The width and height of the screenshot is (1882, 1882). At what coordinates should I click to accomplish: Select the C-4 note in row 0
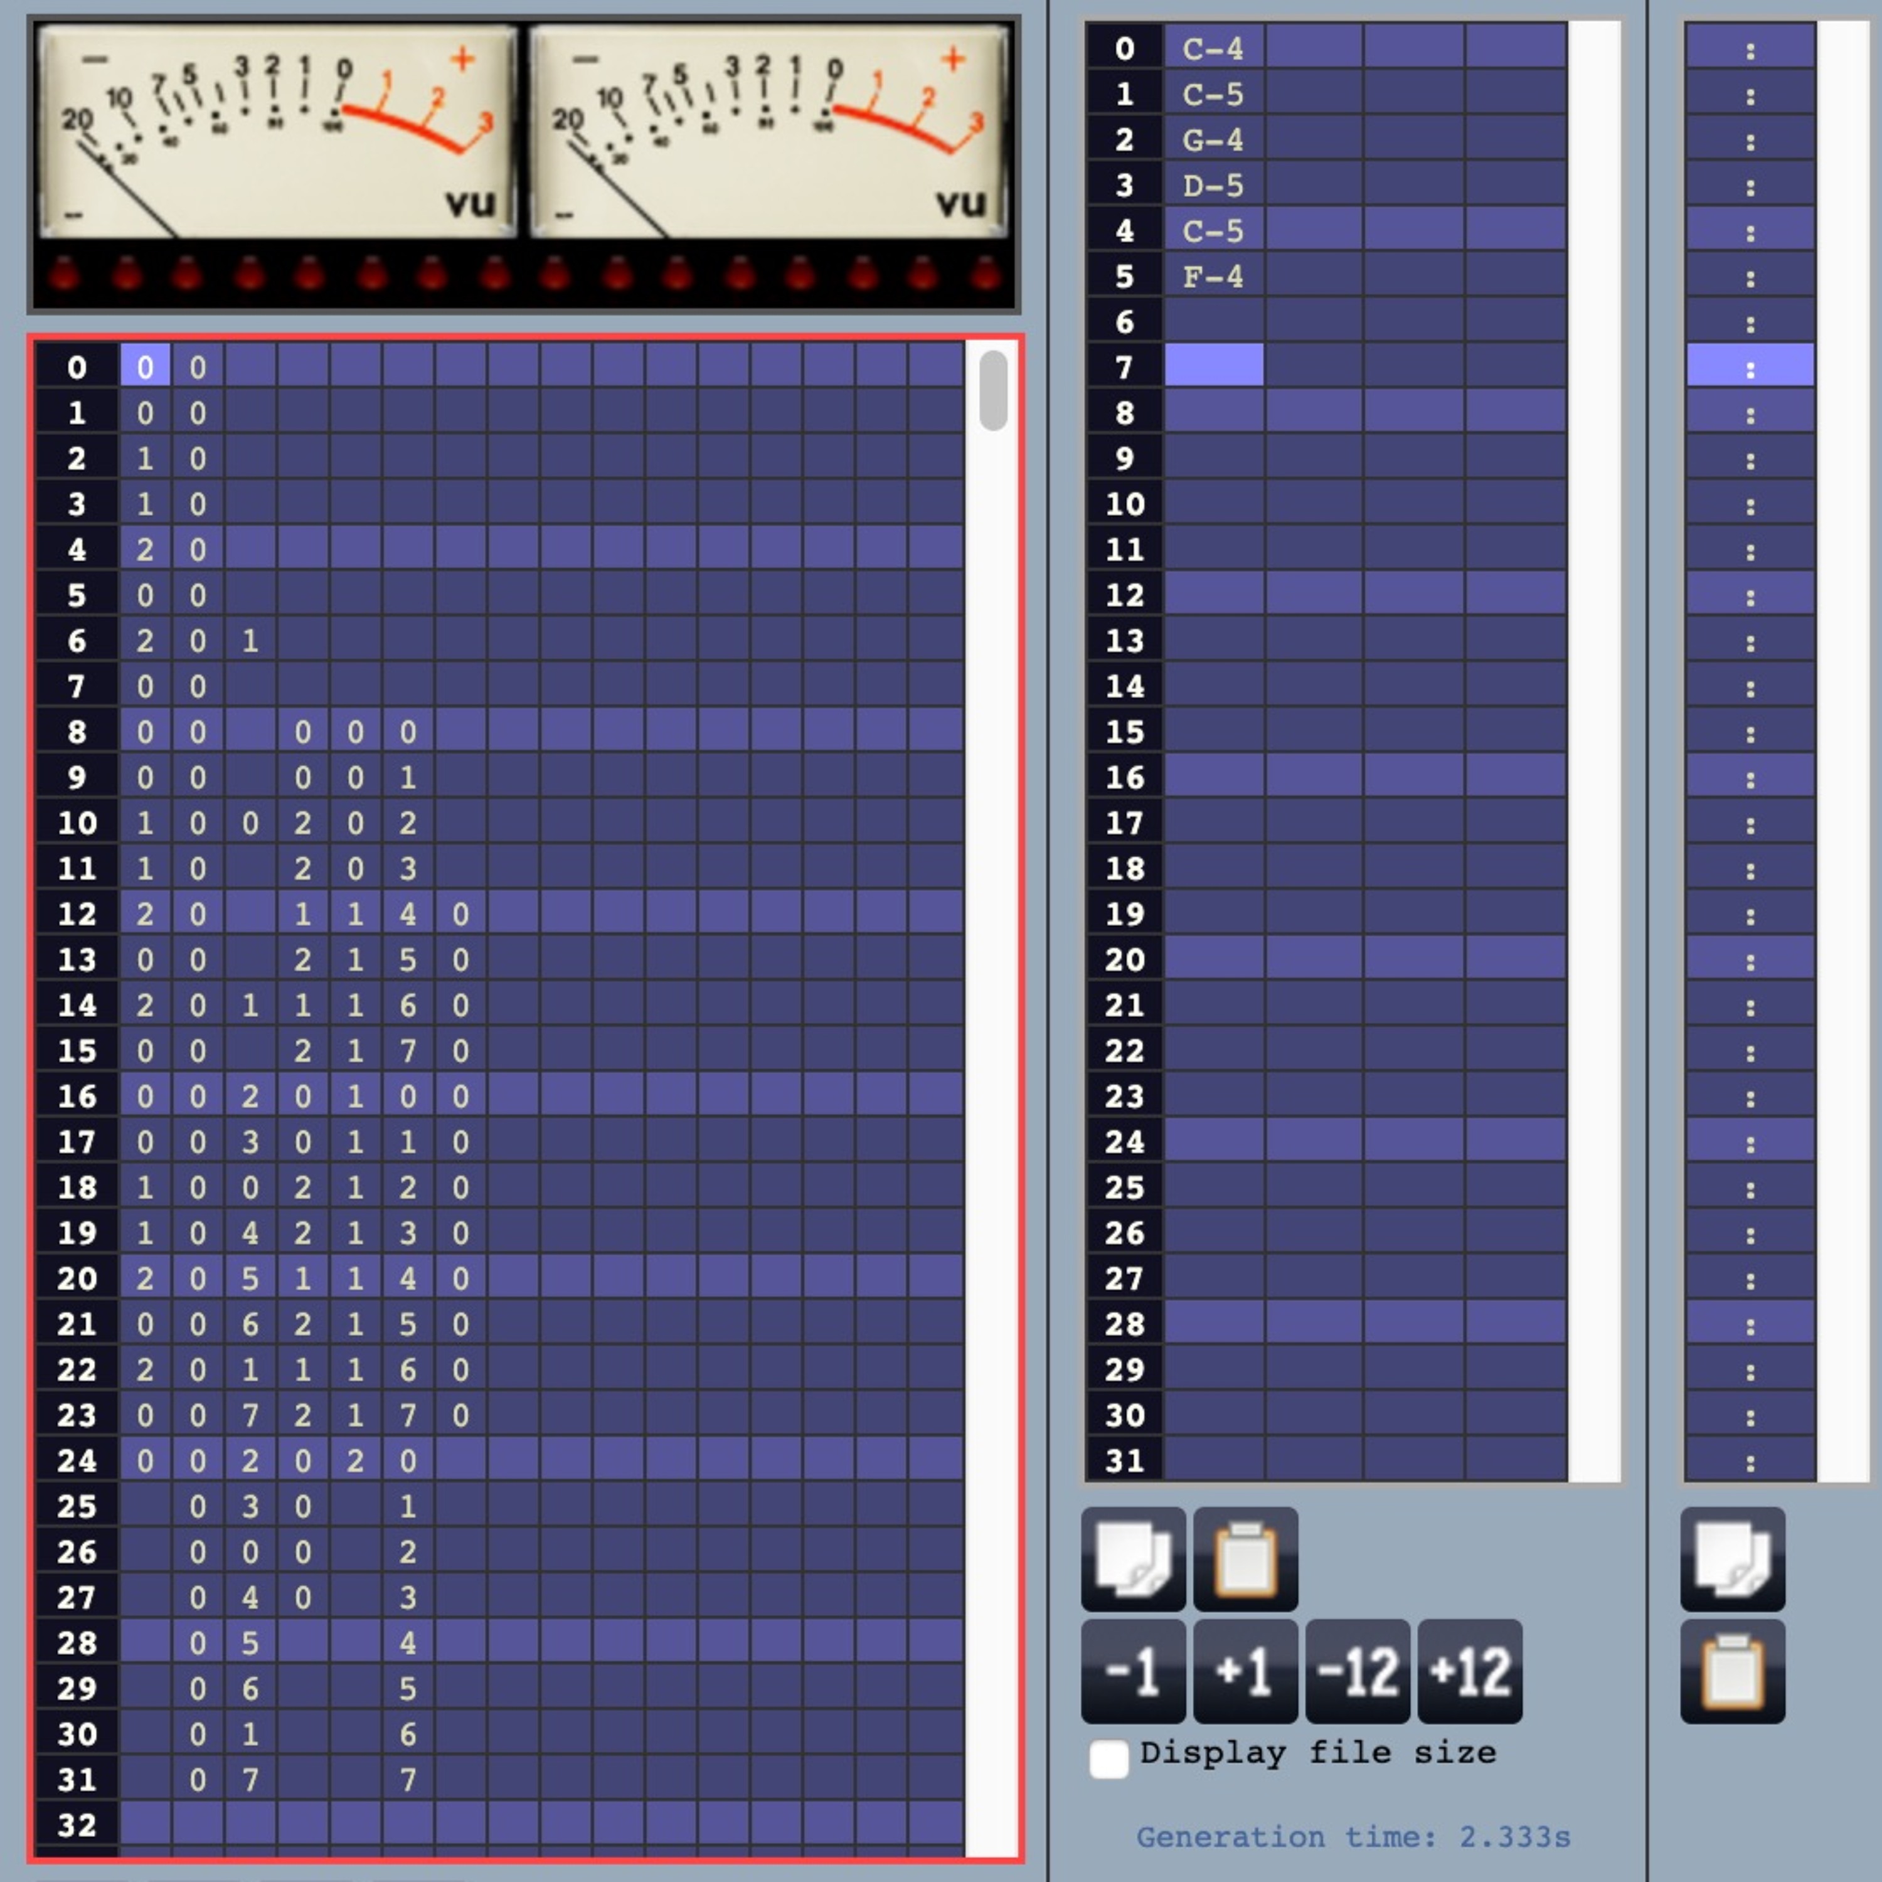pos(1214,48)
